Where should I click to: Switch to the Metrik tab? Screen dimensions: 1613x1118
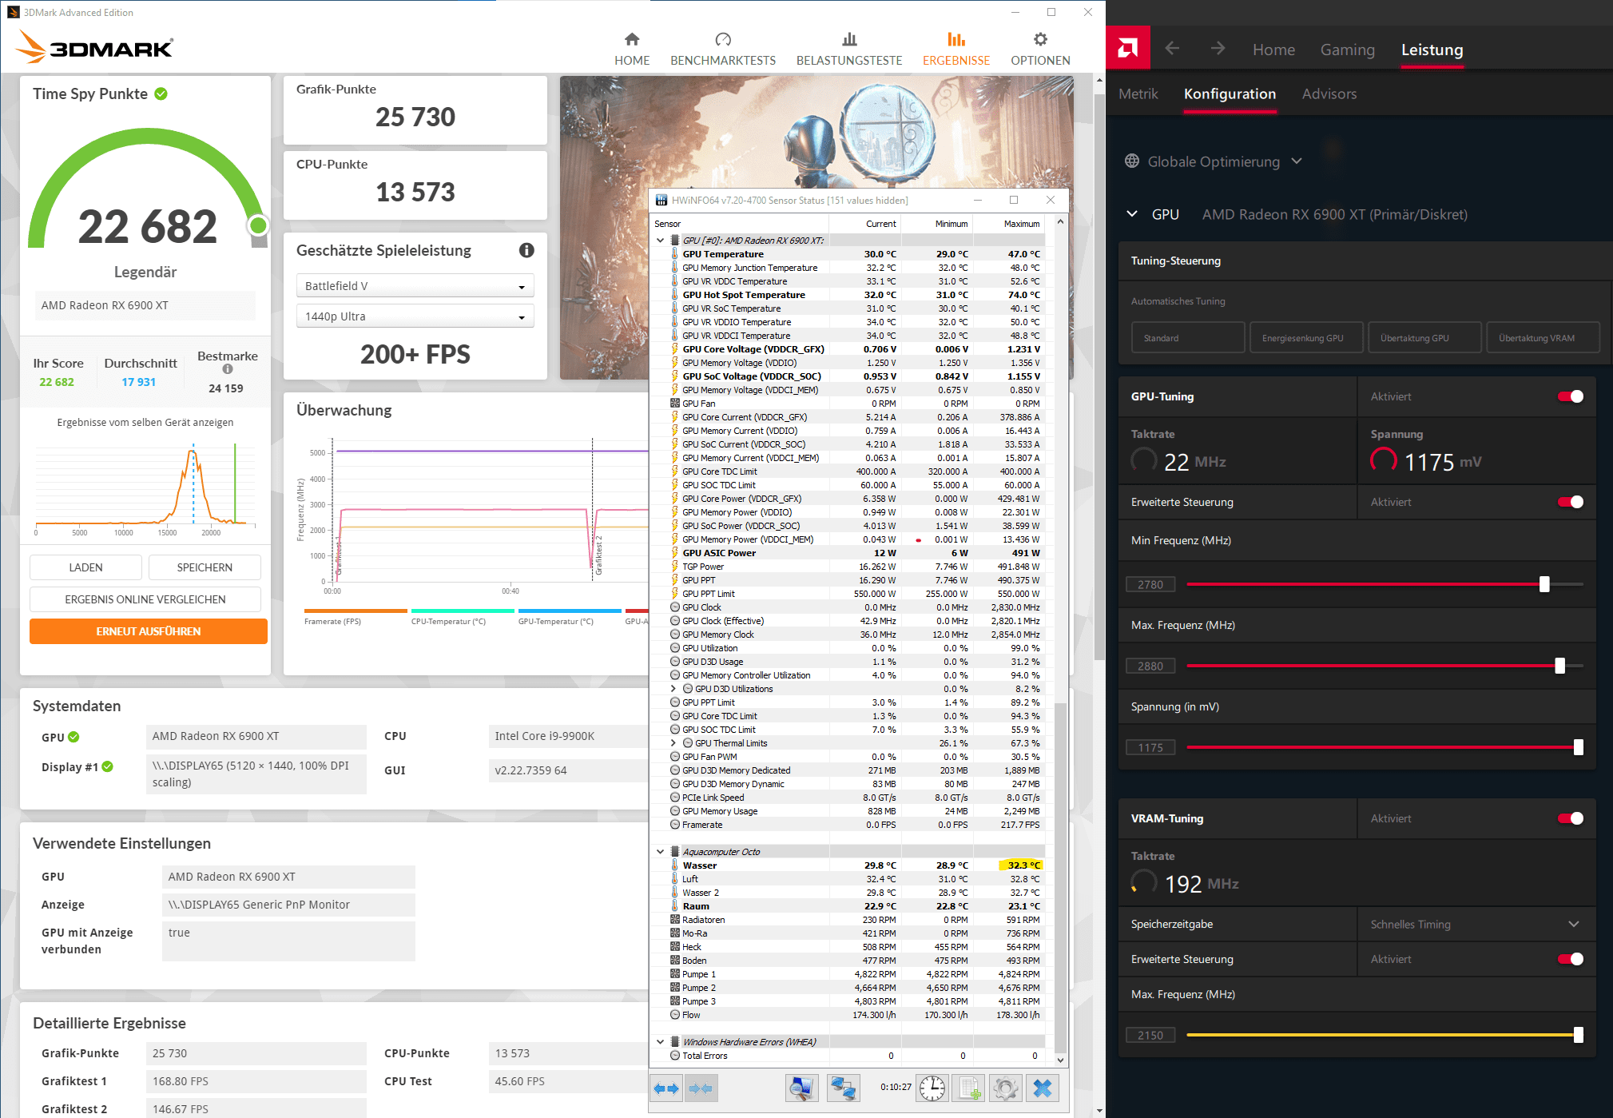1138,94
